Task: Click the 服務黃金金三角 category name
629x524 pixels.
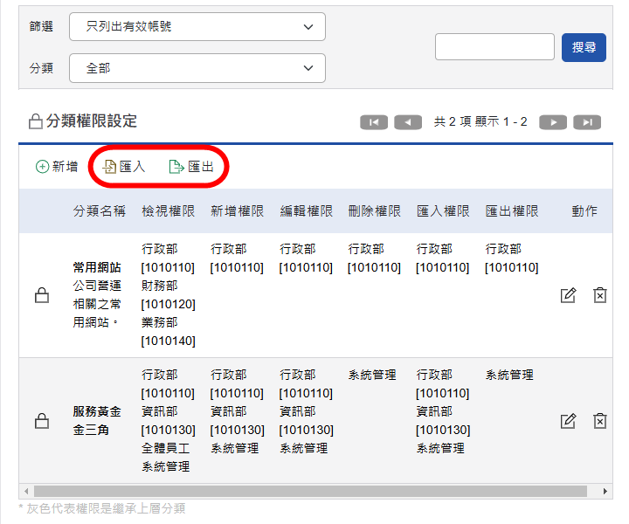Action: [97, 421]
